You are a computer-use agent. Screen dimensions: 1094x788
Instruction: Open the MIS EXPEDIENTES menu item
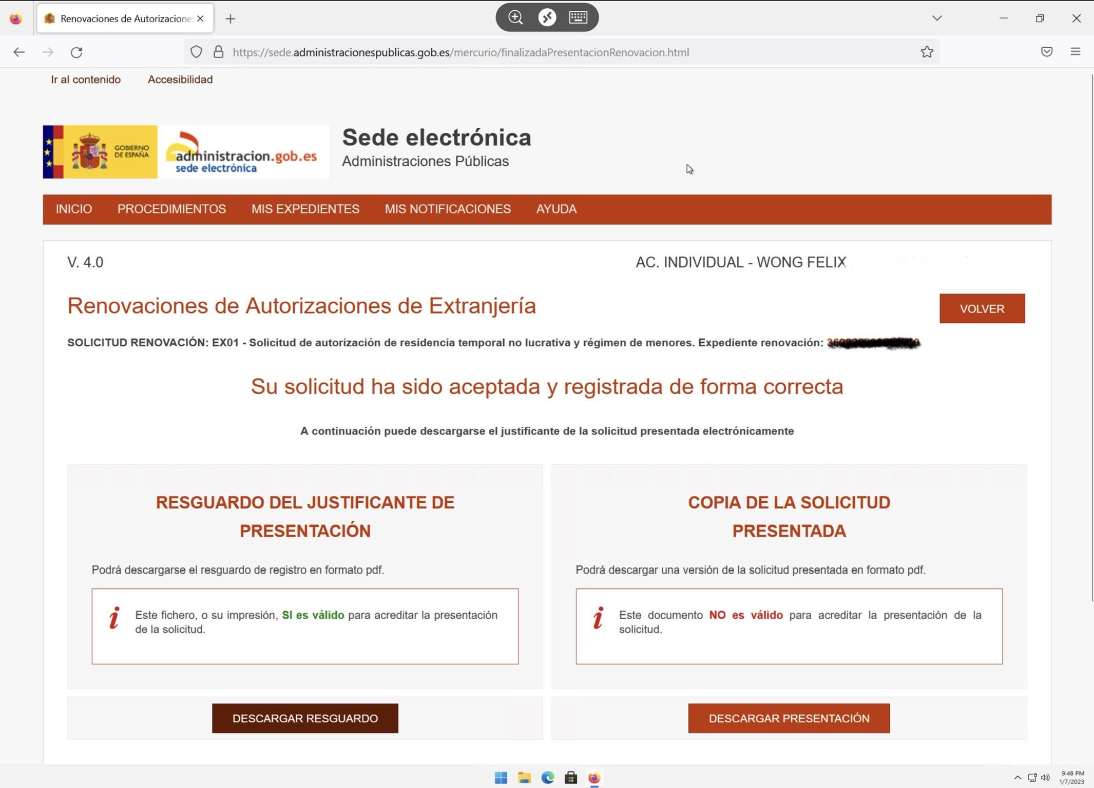click(305, 209)
